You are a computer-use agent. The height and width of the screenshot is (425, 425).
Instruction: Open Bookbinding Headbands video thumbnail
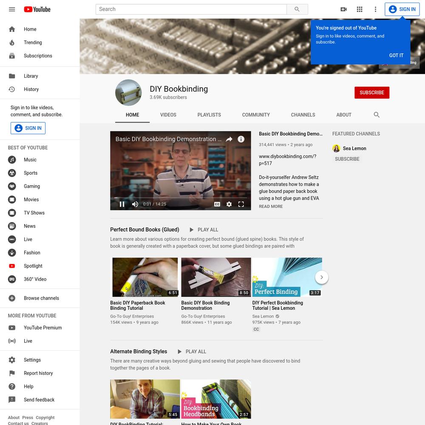216,399
